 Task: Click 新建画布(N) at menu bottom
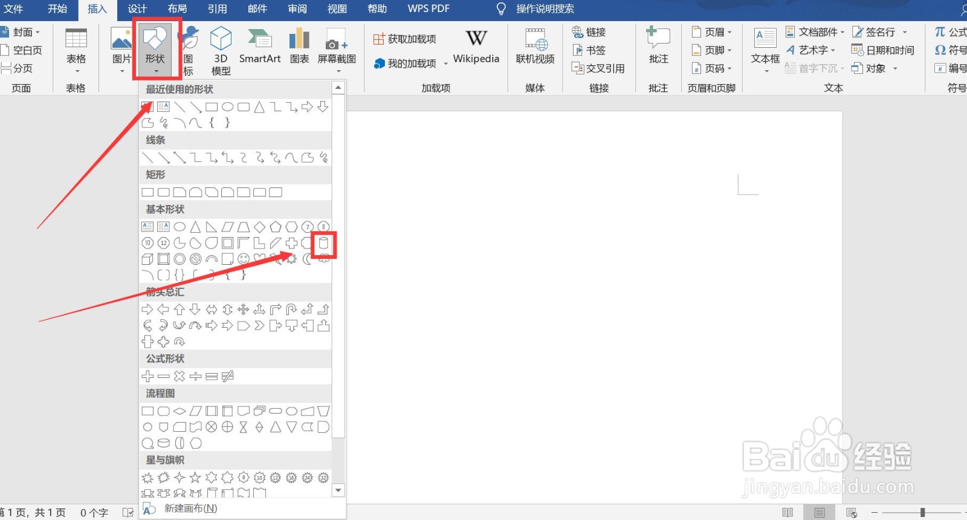point(190,509)
